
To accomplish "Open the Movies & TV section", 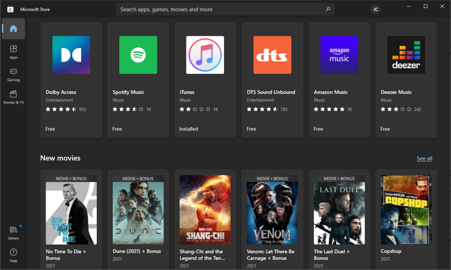I will coord(13,97).
